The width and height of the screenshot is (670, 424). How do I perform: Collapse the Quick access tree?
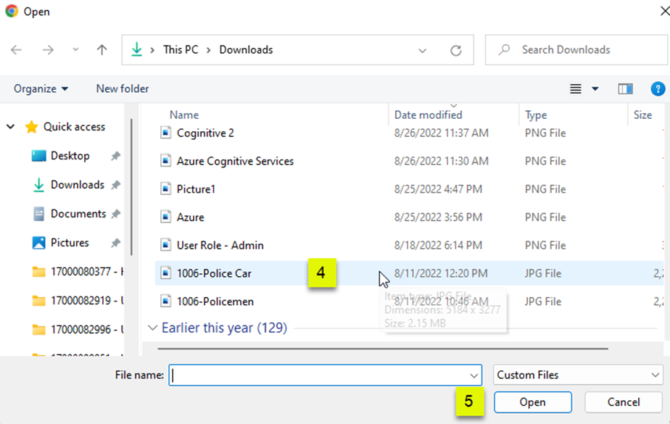pyautogui.click(x=11, y=127)
